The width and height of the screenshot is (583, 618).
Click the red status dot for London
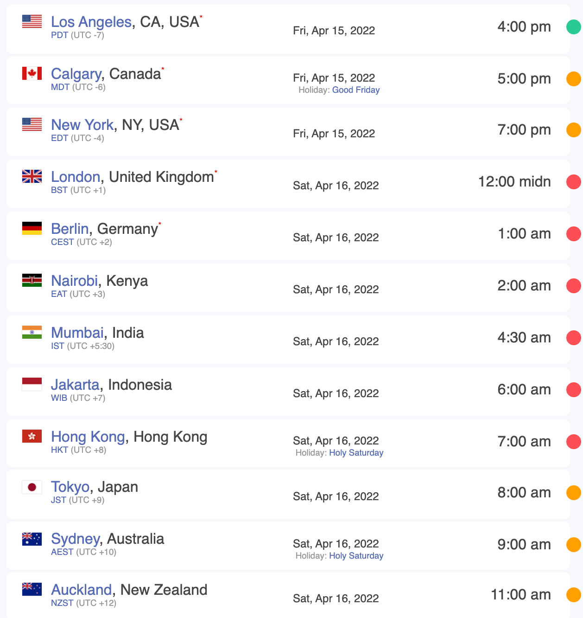tap(574, 182)
